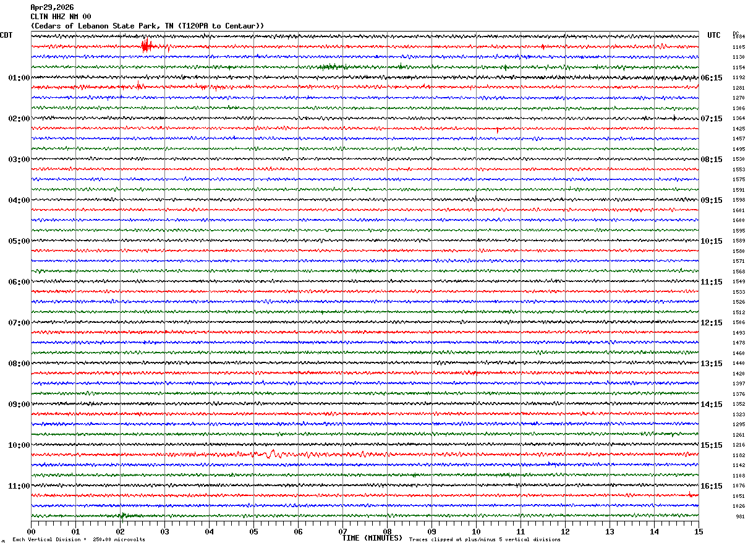This screenshot has width=748, height=548.
Task: Click the 10:15 UTC label on the right
Action: [x=712, y=241]
